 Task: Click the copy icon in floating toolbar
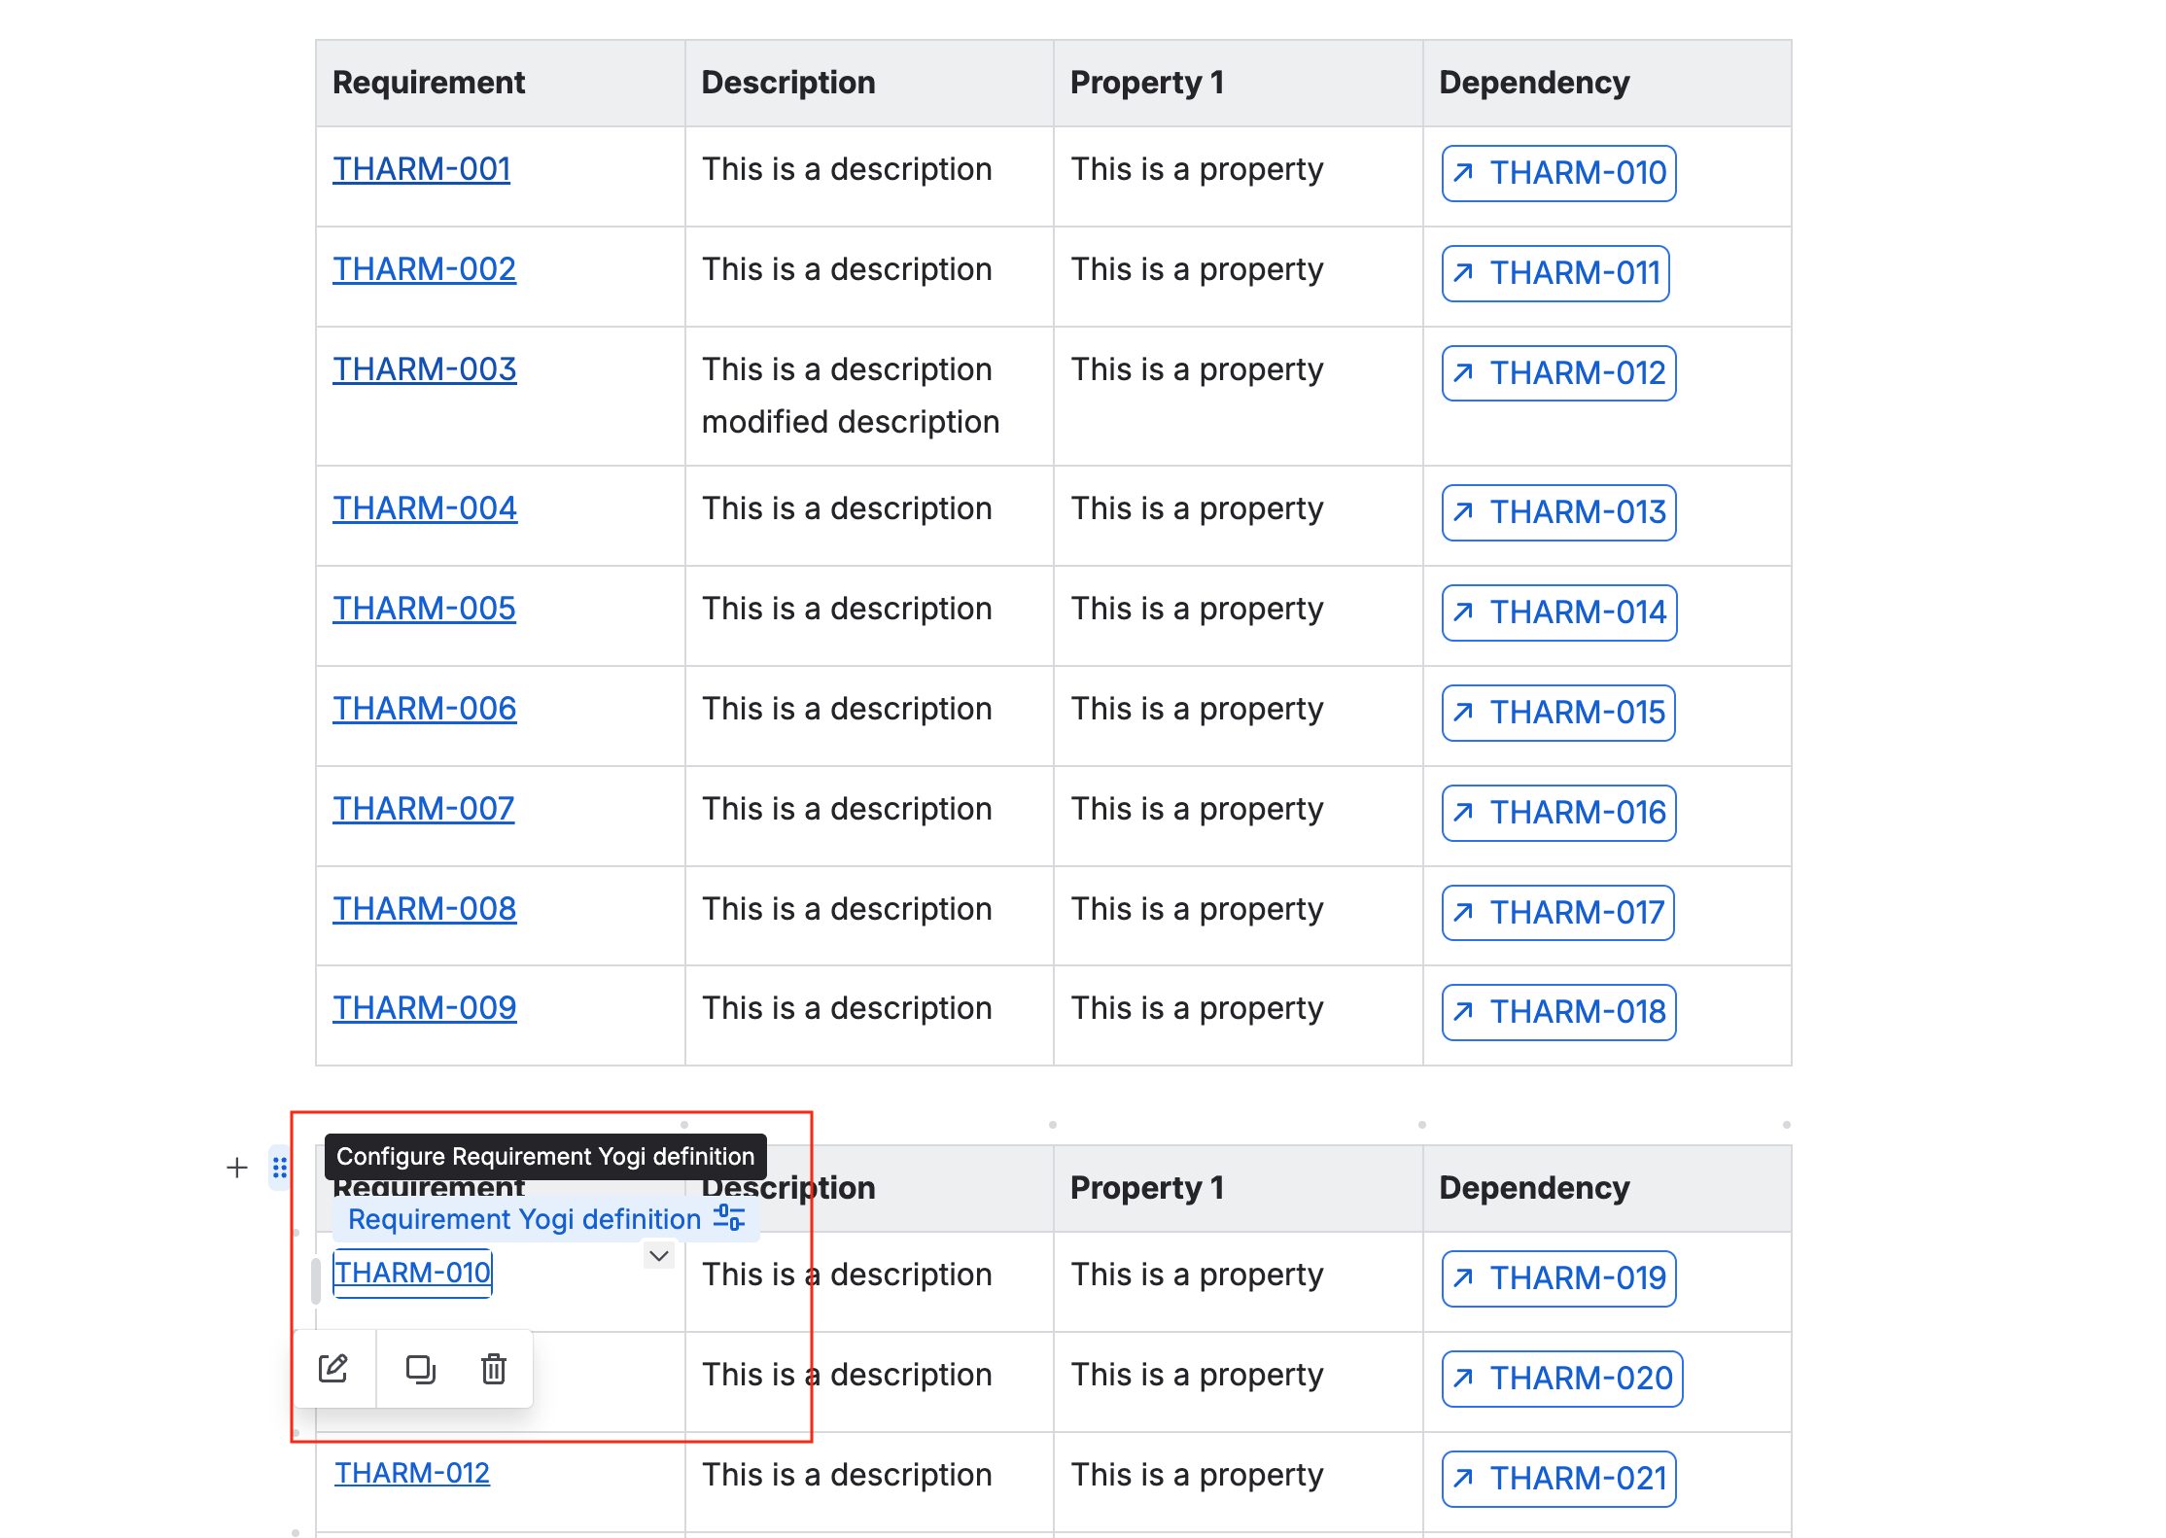click(x=420, y=1369)
